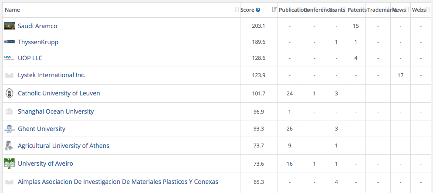Screen dimensions: 433x193
Task: Sort table by Conferences column header
Action: click(315, 10)
